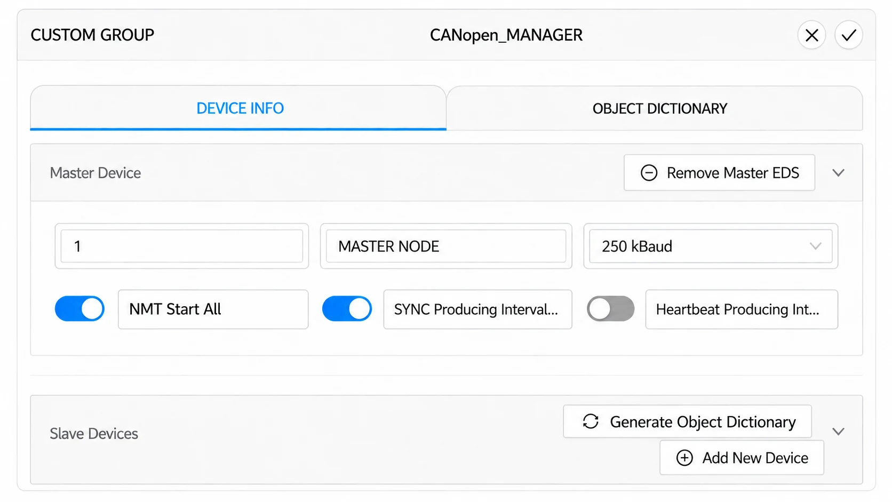Select the DEVICE INFO tab
The width and height of the screenshot is (892, 502).
click(x=238, y=108)
